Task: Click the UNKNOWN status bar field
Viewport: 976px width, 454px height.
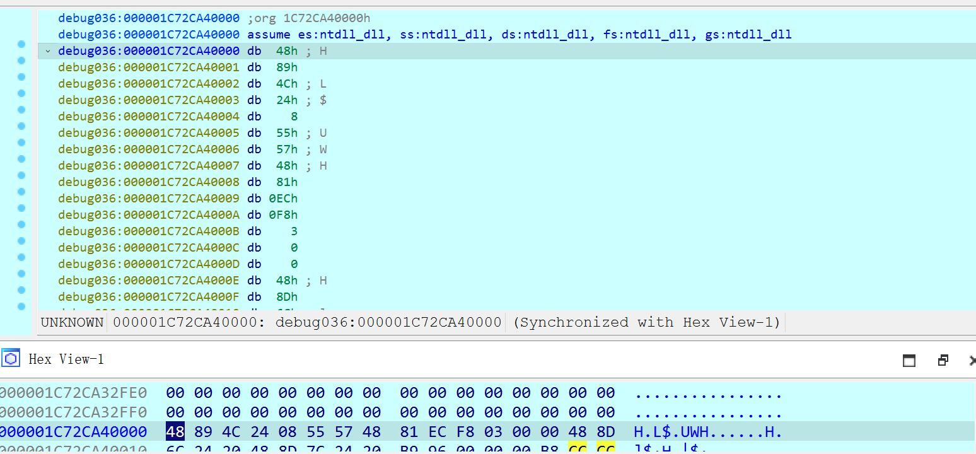Action: click(x=72, y=322)
